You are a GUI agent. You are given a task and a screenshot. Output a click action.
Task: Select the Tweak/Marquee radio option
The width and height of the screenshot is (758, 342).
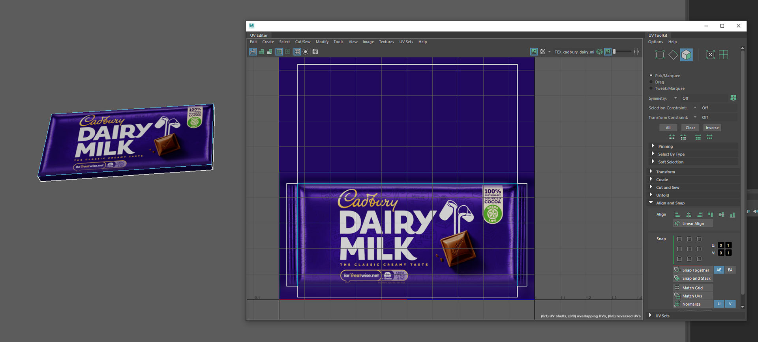651,88
